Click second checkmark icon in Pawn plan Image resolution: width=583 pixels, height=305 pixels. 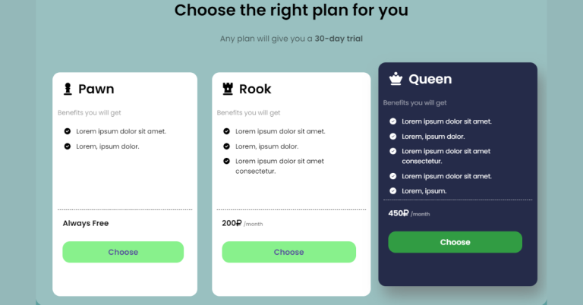(x=68, y=146)
